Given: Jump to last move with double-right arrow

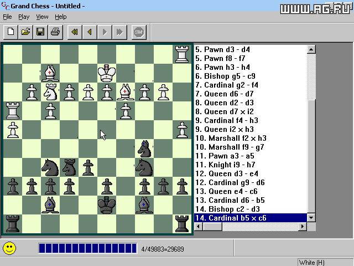Looking at the screenshot, I should (119, 32).
